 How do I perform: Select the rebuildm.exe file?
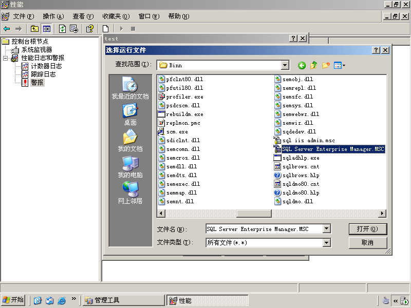[181, 114]
